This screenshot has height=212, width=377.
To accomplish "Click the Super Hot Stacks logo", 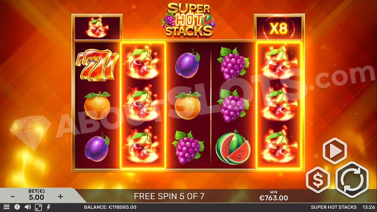I will pos(188,20).
